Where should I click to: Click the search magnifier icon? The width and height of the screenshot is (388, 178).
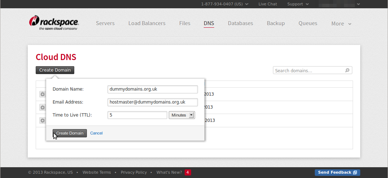(347, 70)
